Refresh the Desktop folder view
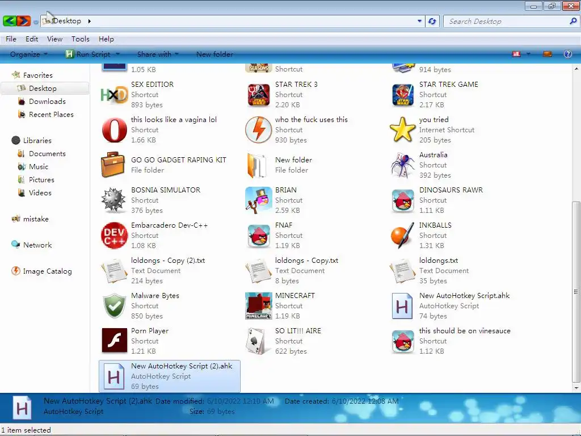581x436 pixels. [432, 21]
